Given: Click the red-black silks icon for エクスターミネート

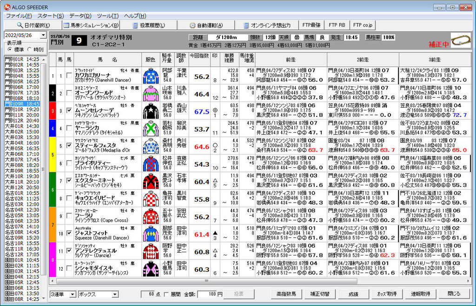Looking at the screenshot, I should 151,181.
